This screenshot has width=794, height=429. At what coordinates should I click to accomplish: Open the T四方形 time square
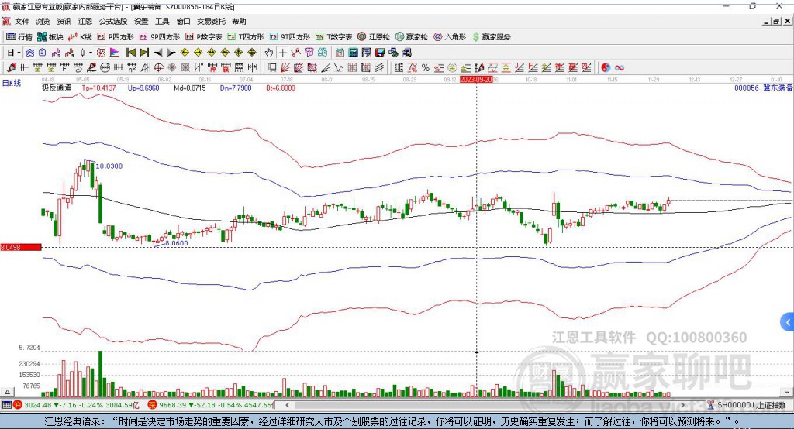tap(246, 37)
